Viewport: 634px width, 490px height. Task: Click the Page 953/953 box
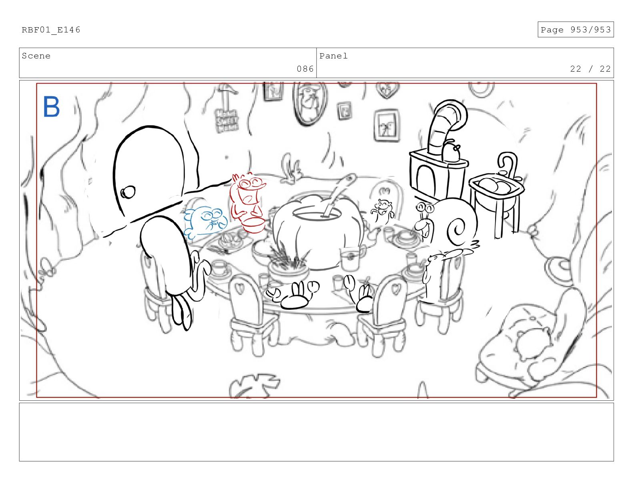tap(576, 30)
